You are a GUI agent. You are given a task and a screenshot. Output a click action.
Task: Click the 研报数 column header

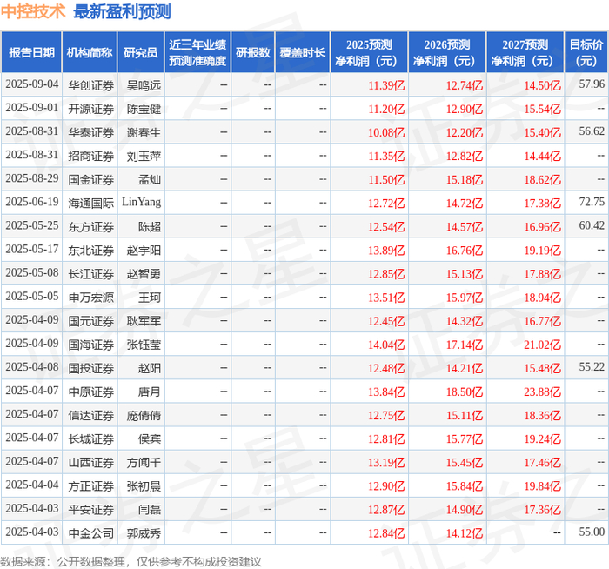tap(253, 52)
